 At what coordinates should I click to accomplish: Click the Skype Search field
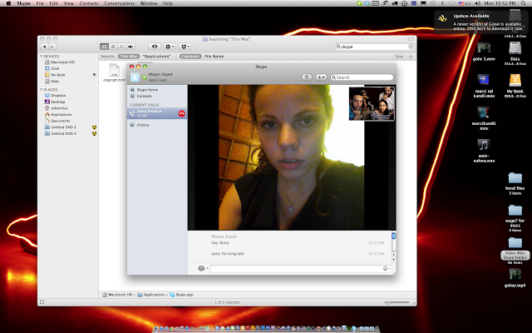point(362,77)
